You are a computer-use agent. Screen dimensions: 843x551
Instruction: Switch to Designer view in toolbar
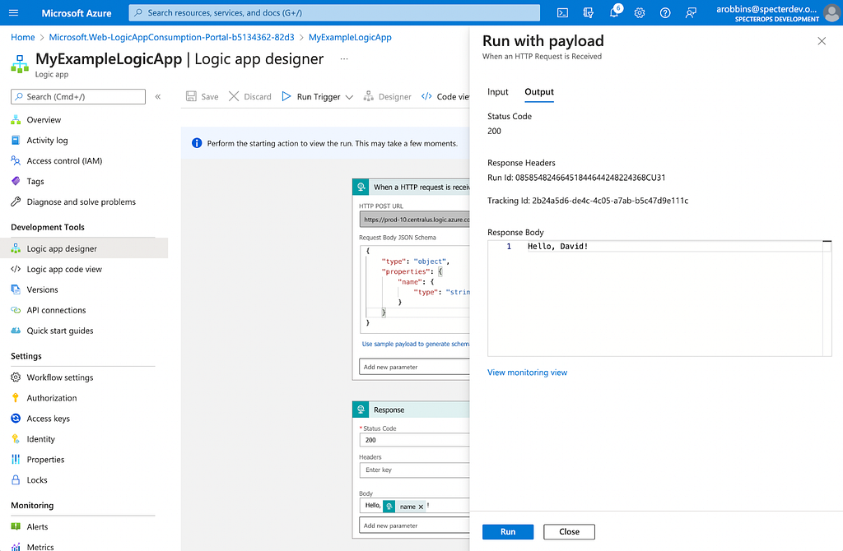coord(387,97)
